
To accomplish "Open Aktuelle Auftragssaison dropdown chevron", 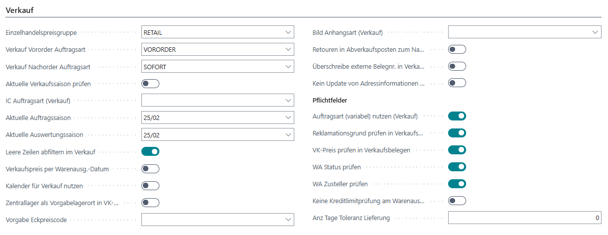I will tap(288, 117).
